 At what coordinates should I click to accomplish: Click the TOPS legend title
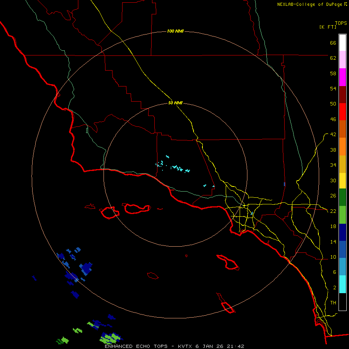341,23
